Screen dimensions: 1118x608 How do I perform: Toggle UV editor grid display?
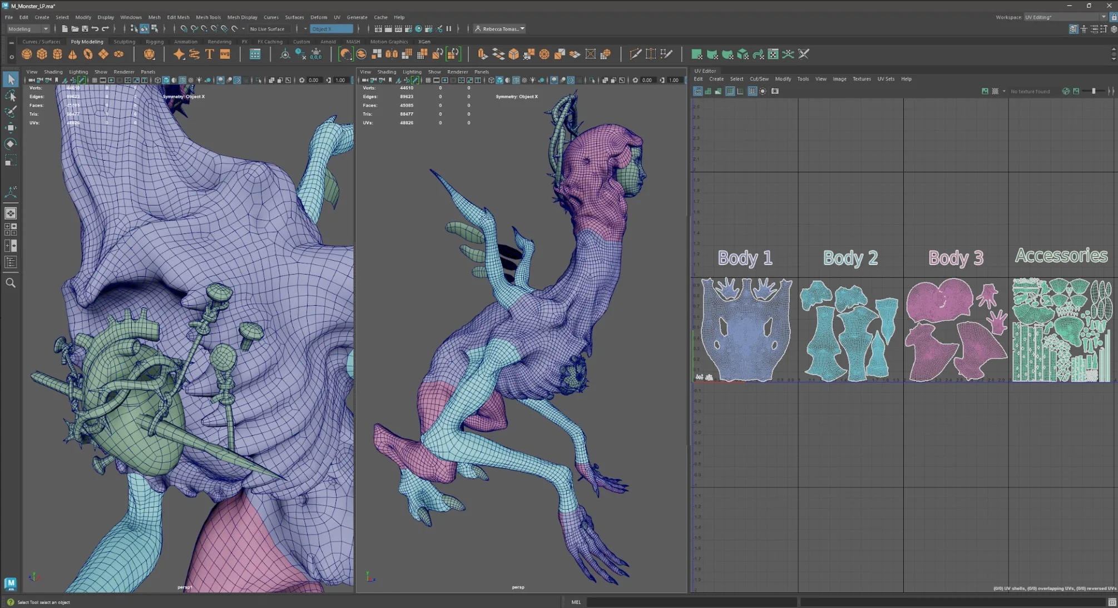click(x=752, y=91)
